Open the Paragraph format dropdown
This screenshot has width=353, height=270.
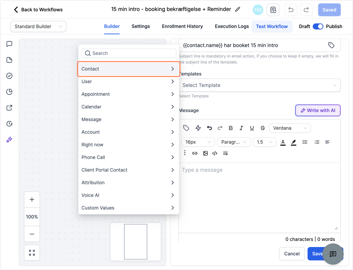click(234, 142)
